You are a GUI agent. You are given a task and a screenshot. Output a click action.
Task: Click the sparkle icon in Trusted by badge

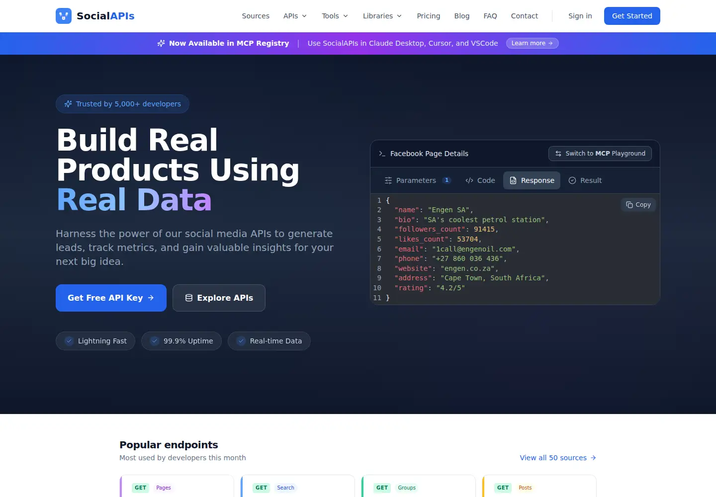pos(68,104)
